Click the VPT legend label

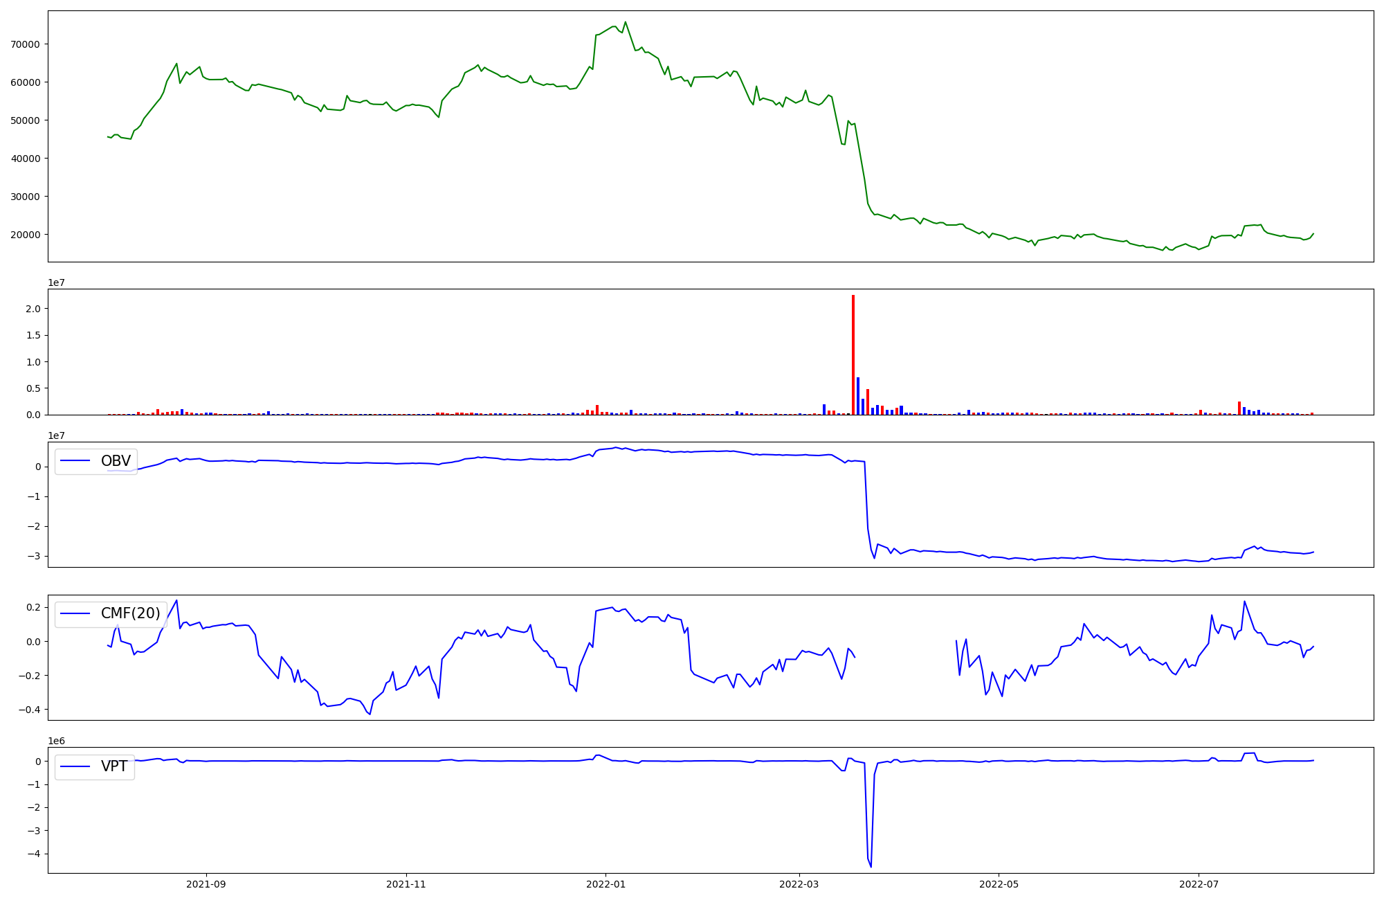pyautogui.click(x=114, y=766)
